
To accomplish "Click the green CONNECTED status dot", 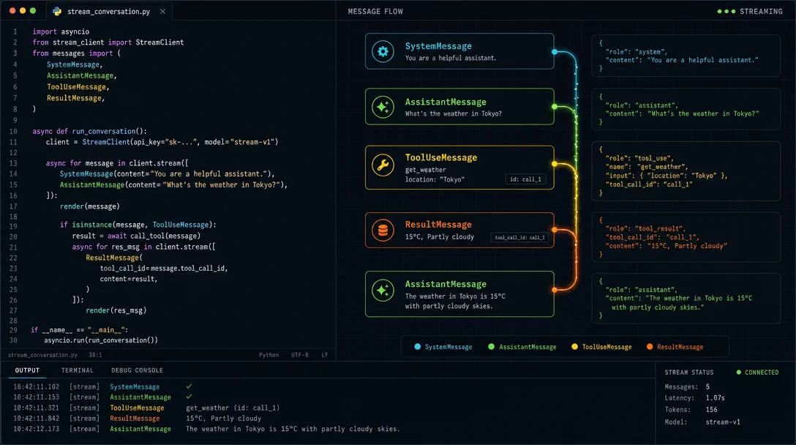I will tap(739, 373).
